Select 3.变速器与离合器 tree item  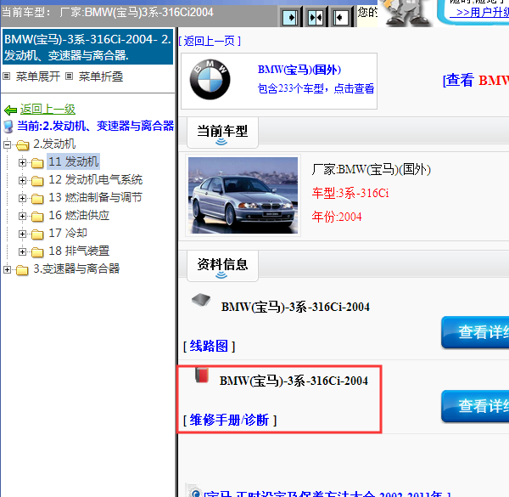76,269
